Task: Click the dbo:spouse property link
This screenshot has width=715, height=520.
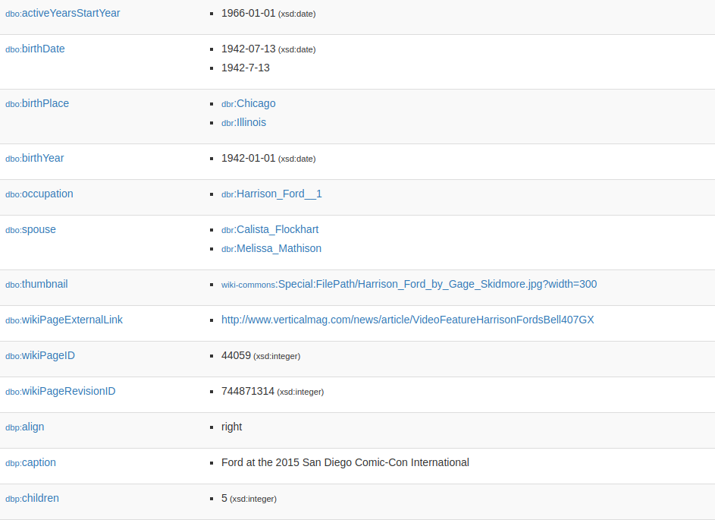Action: pos(30,229)
